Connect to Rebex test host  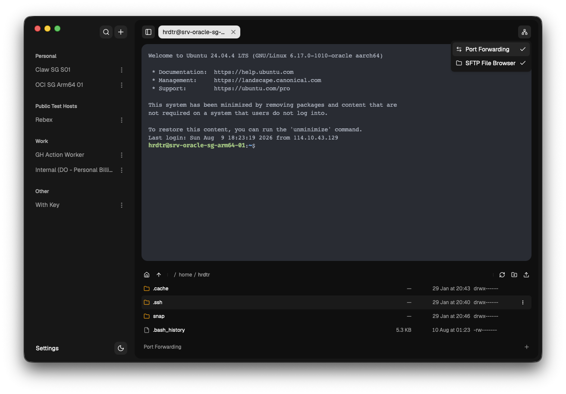pos(44,120)
